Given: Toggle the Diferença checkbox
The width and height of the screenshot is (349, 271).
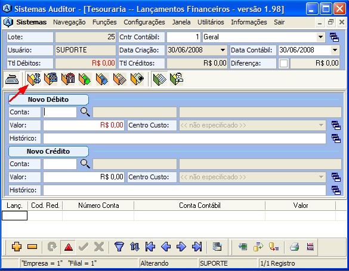Looking at the screenshot, I should (x=283, y=63).
